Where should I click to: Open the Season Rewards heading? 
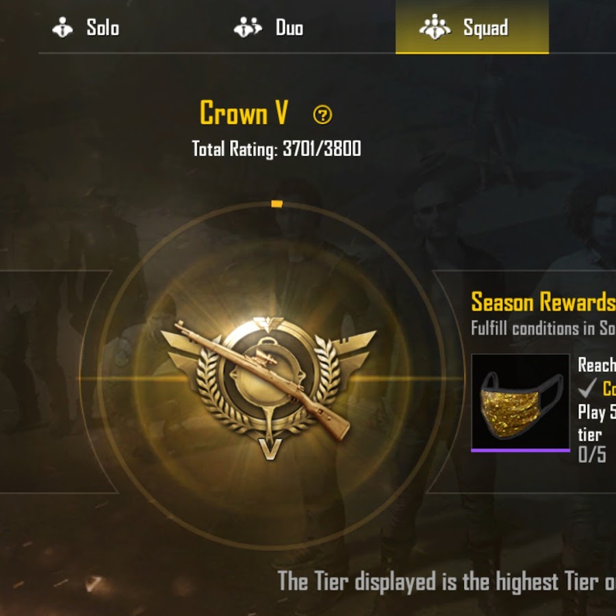click(x=543, y=302)
